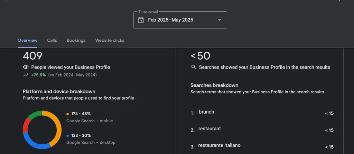Click the calendar icon in Time period field

(141, 20)
